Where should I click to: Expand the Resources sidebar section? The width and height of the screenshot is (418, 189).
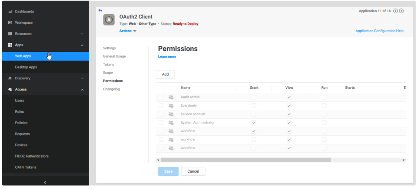click(x=82, y=34)
